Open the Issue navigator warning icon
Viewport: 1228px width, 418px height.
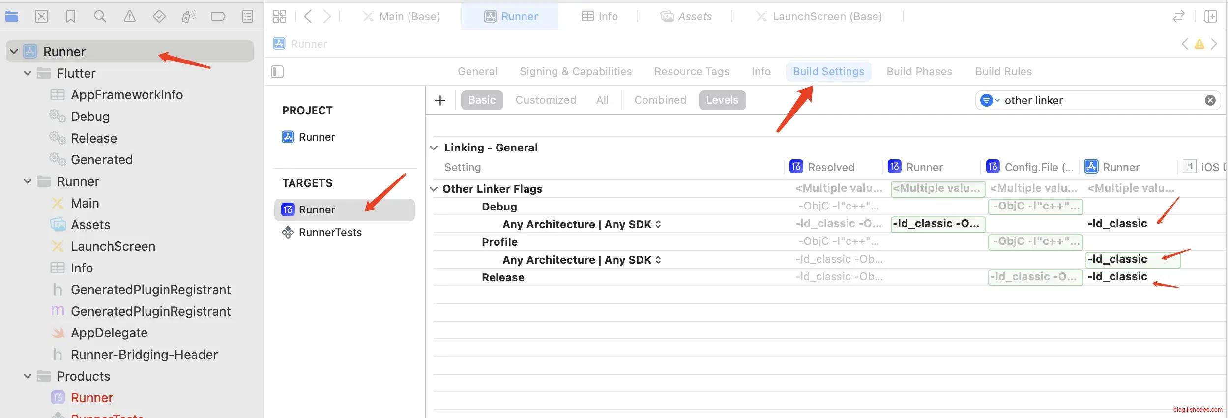[130, 17]
